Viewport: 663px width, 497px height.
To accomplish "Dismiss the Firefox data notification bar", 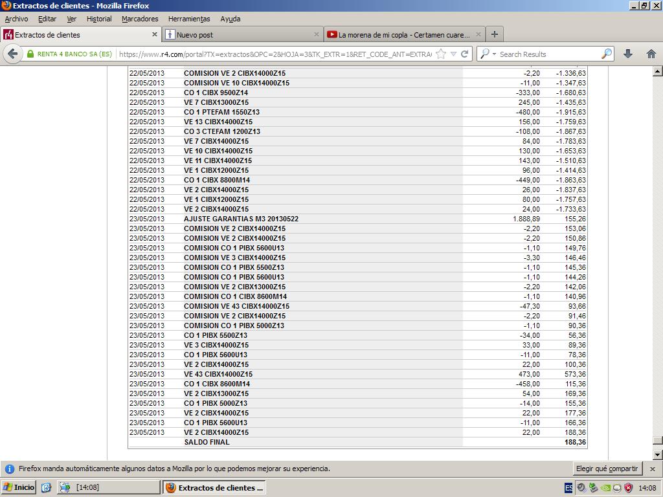I will (x=653, y=469).
